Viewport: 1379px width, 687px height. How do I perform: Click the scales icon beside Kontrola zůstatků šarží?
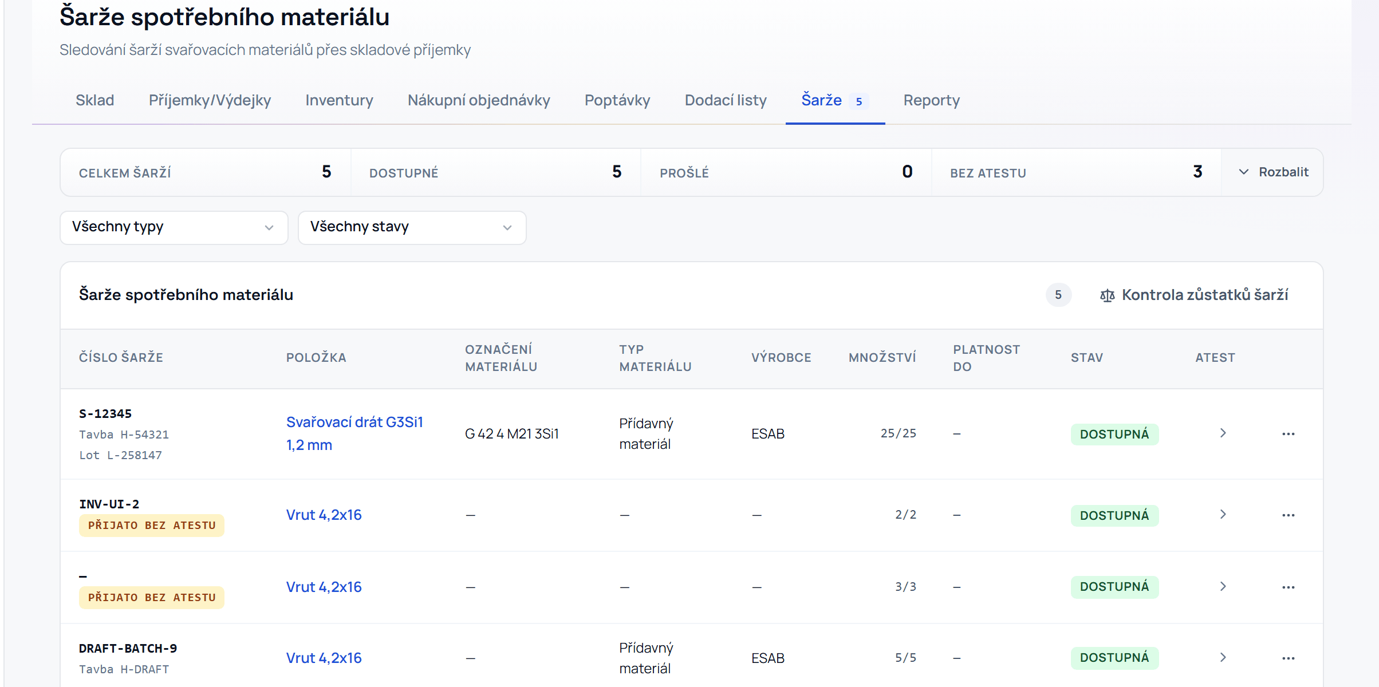(1107, 295)
